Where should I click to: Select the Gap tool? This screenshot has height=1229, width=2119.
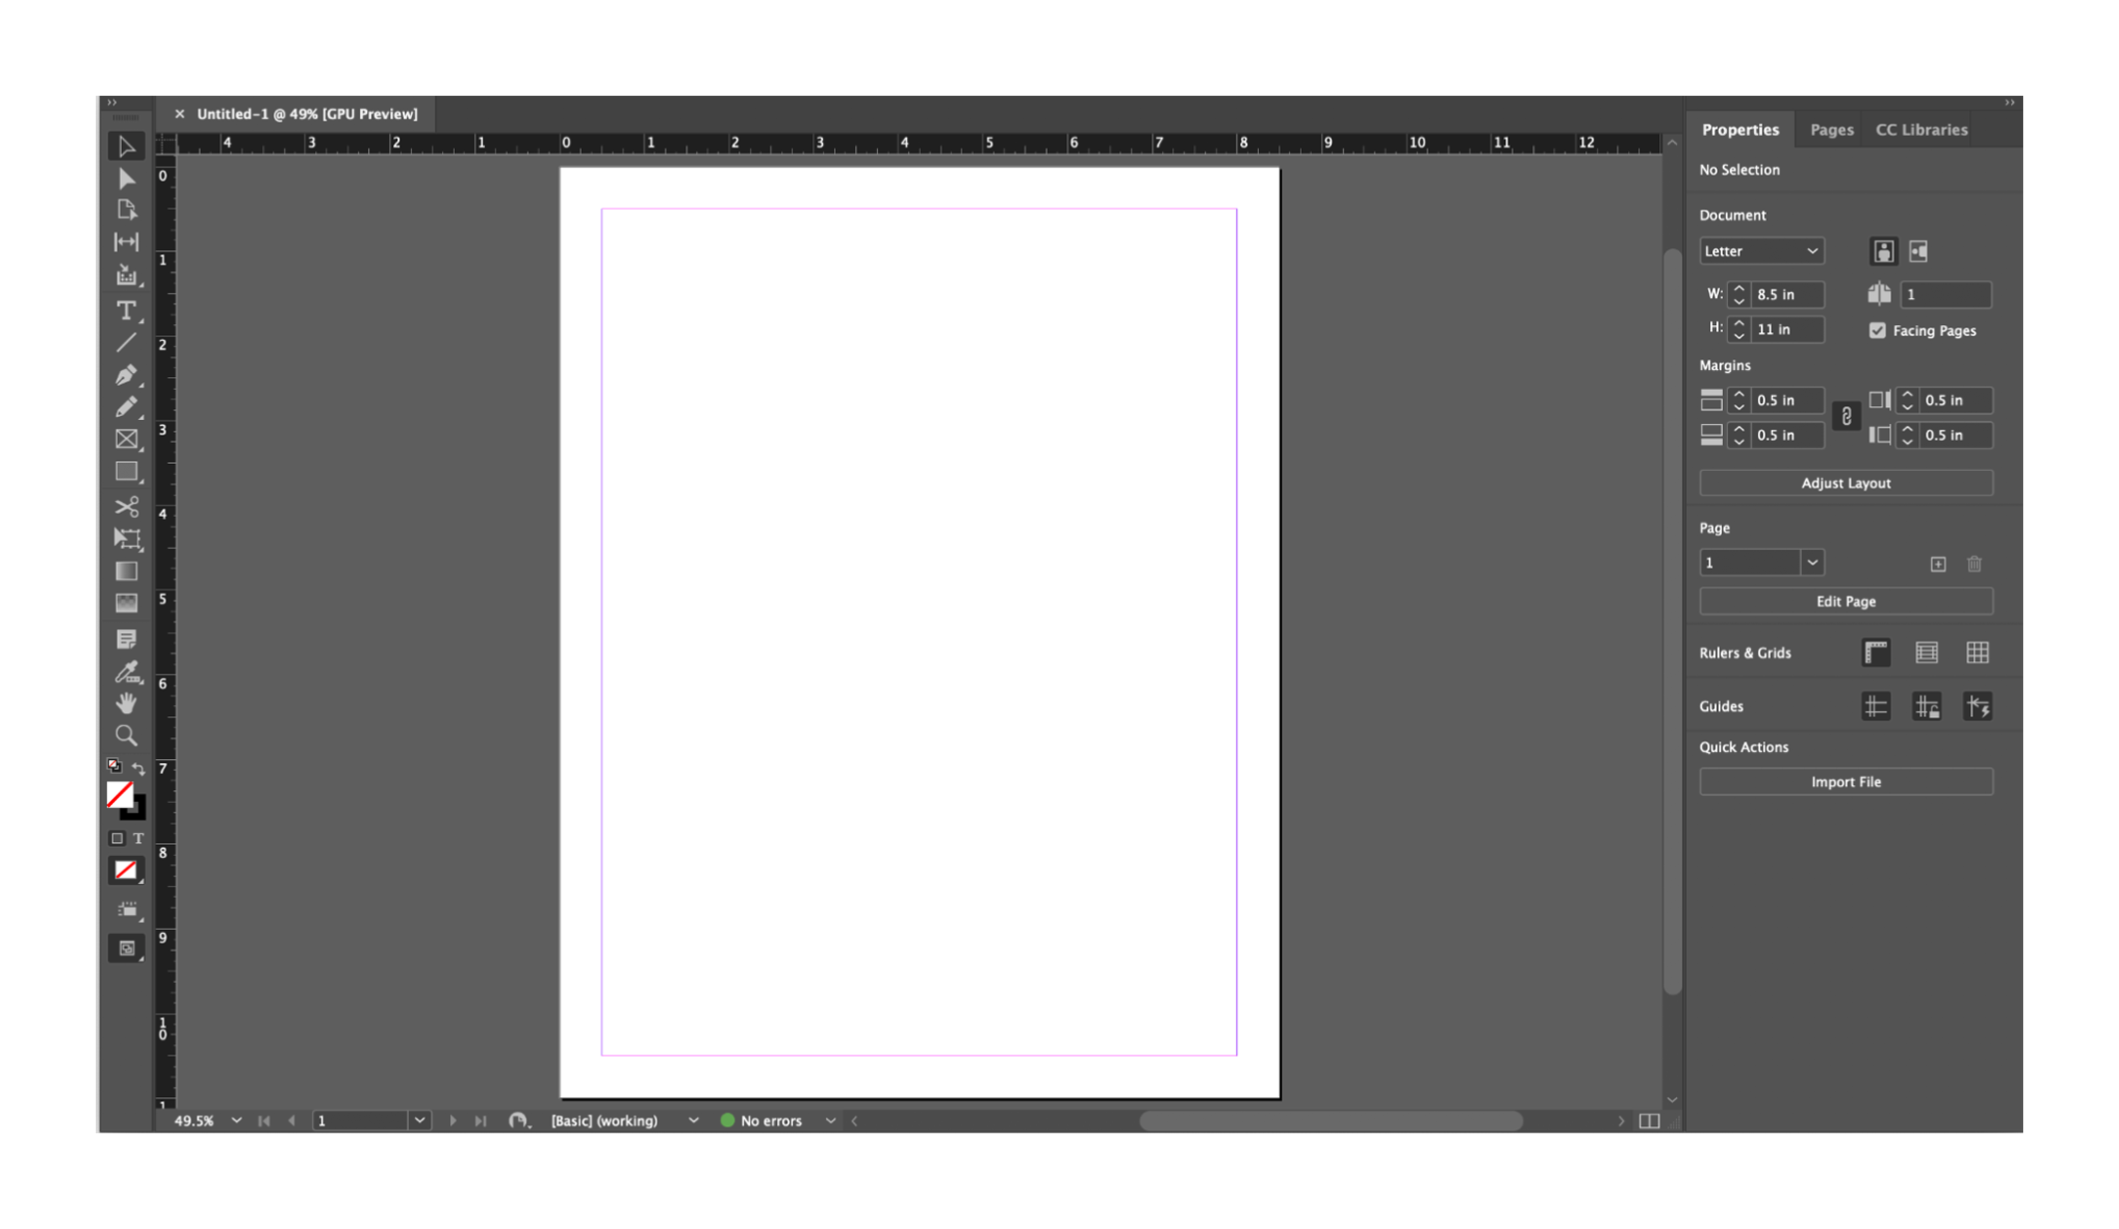click(x=127, y=242)
